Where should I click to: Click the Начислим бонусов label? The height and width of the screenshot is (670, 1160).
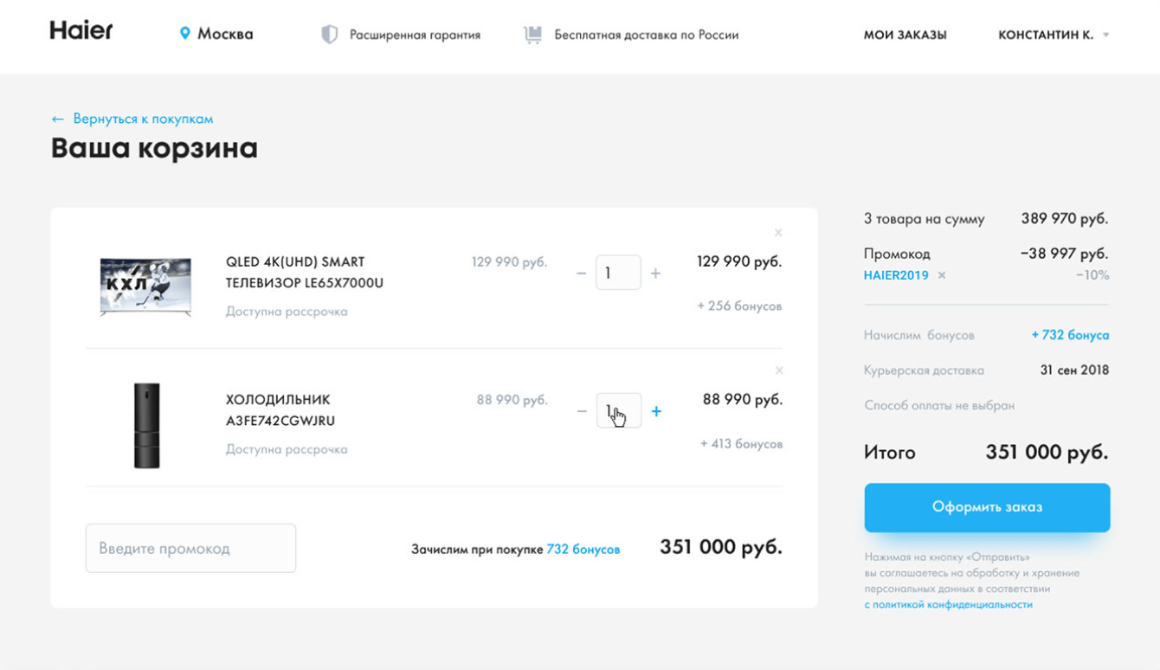(919, 335)
